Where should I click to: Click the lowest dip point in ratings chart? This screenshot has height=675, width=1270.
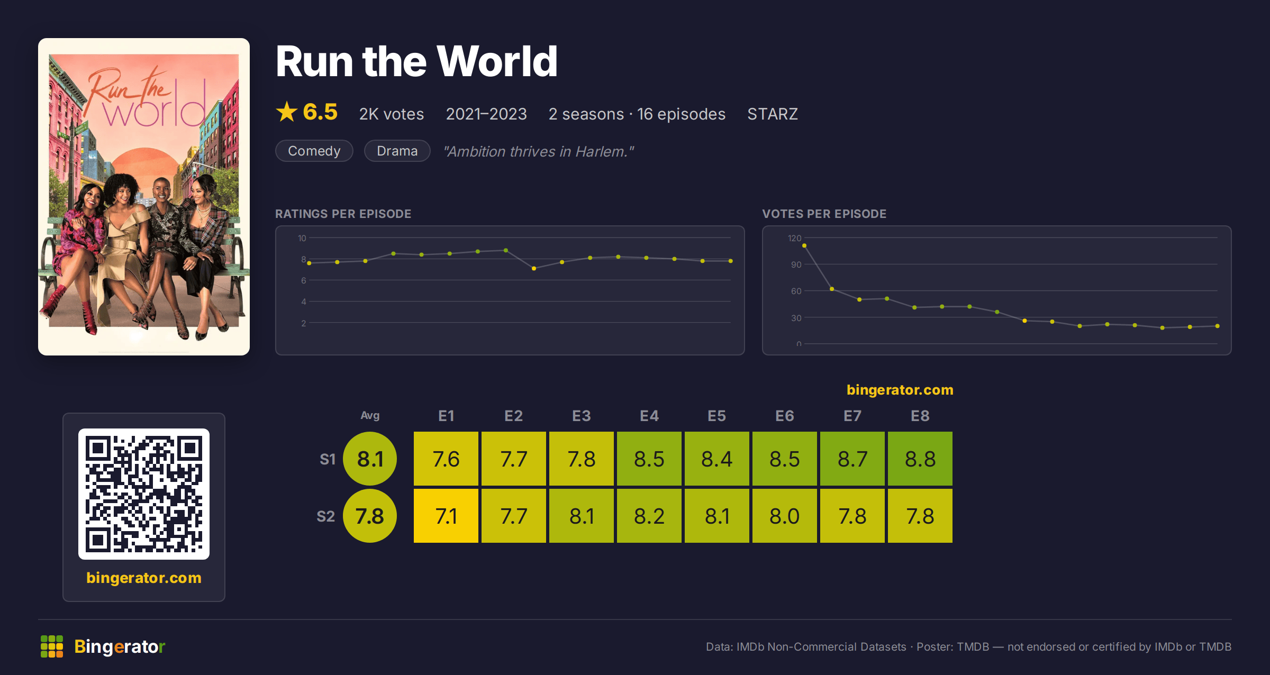(534, 269)
